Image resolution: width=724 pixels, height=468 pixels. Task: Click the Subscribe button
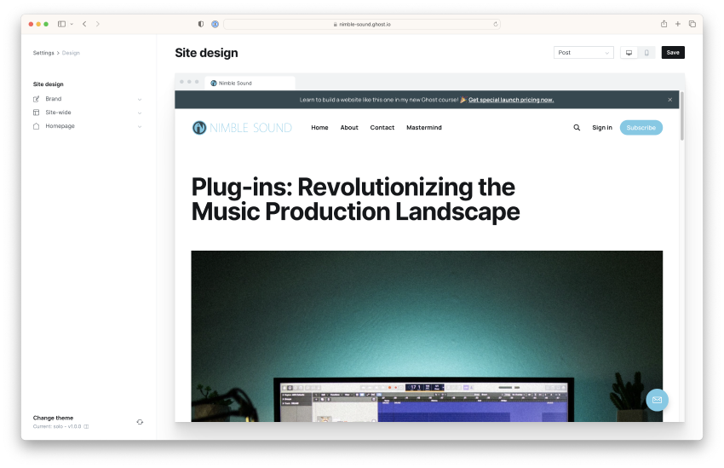[641, 128]
